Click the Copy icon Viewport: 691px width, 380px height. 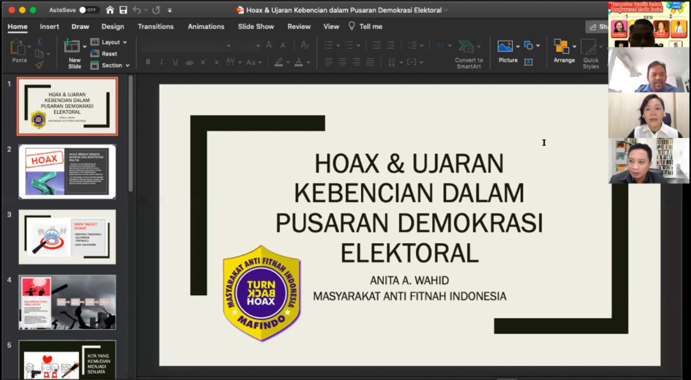pyautogui.click(x=39, y=54)
